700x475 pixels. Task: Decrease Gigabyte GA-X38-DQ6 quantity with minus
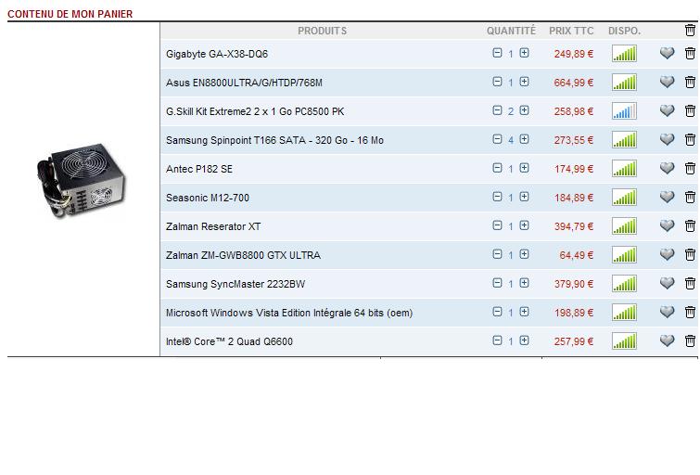(x=497, y=53)
